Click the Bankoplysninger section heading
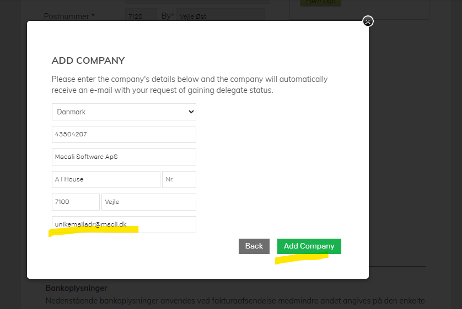 pos(76,288)
